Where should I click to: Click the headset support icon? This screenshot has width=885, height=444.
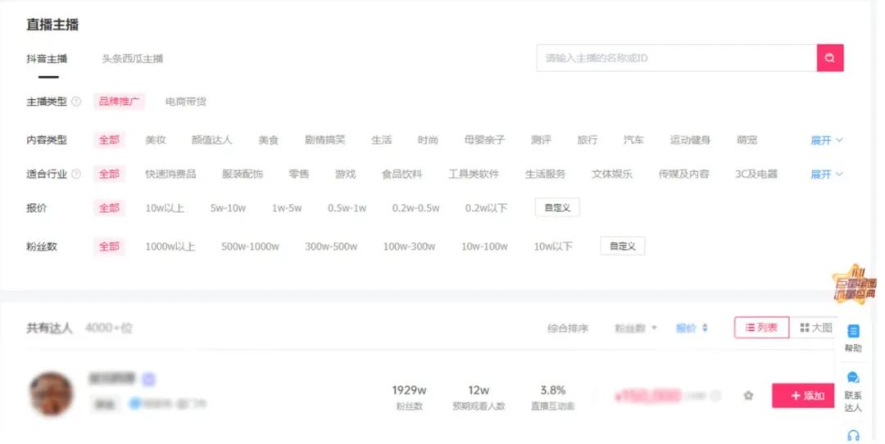coord(853,434)
